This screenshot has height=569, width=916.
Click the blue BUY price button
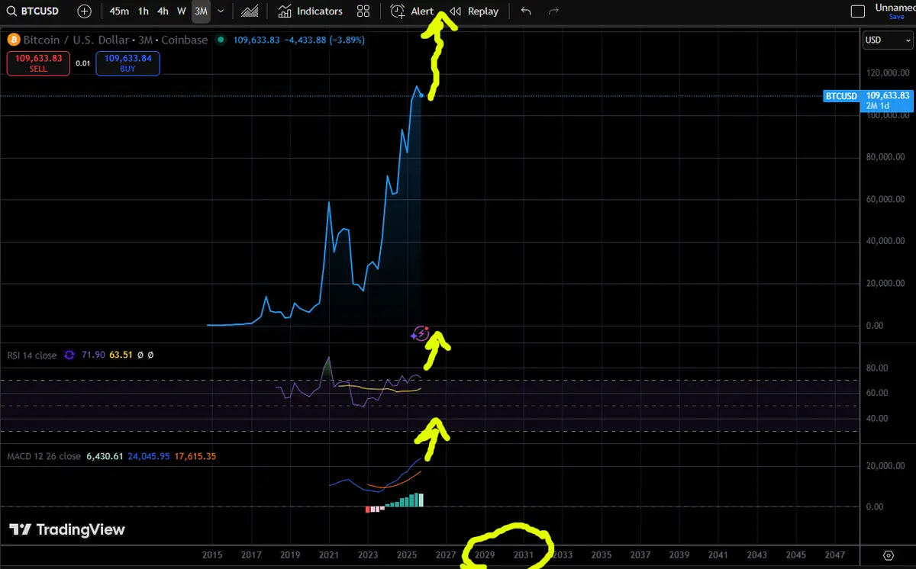tap(128, 63)
